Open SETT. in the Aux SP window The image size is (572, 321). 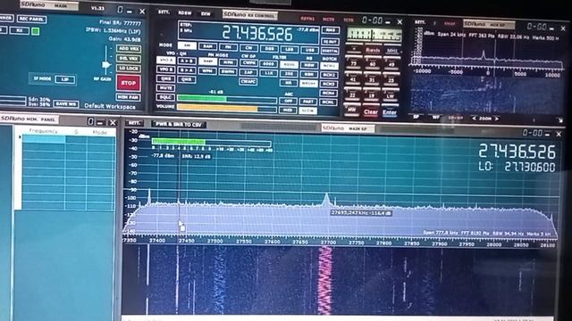tap(420, 22)
